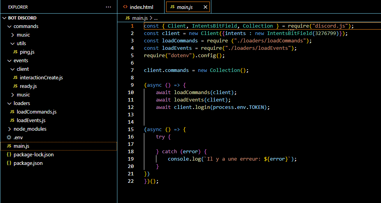Select main.js in the Explorer tree
The height and width of the screenshot is (203, 381).
[x=21, y=146]
